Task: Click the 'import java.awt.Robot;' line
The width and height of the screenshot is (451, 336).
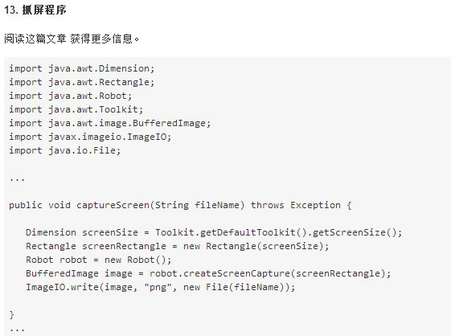Action: pos(71,96)
